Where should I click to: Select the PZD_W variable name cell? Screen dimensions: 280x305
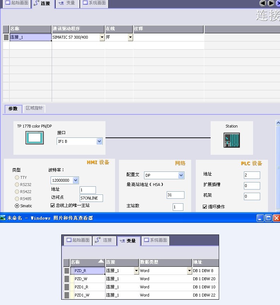pyautogui.click(x=87, y=279)
